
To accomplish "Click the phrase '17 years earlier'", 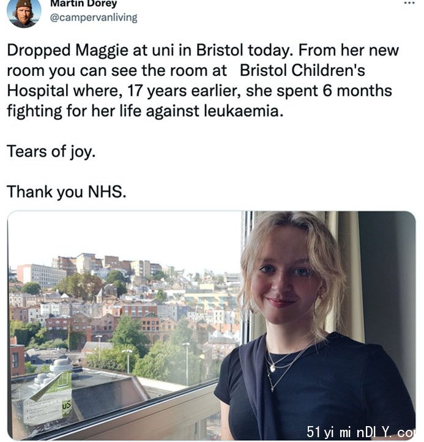I will (x=184, y=90).
